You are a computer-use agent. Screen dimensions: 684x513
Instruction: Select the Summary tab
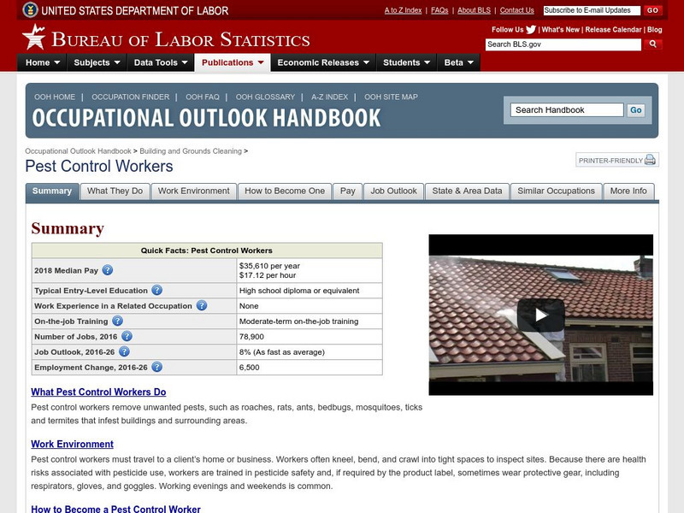coord(52,191)
